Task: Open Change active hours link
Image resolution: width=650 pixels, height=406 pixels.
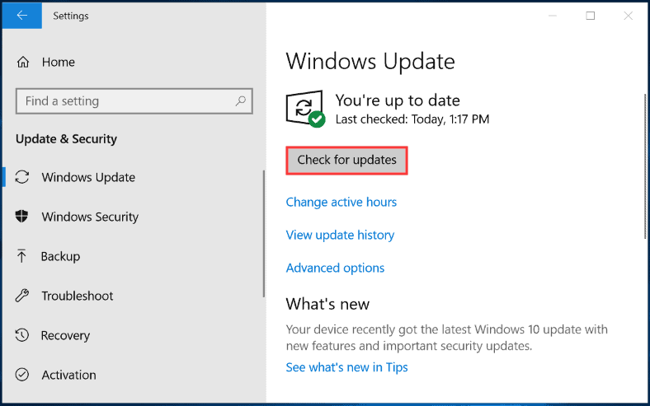Action: tap(341, 202)
